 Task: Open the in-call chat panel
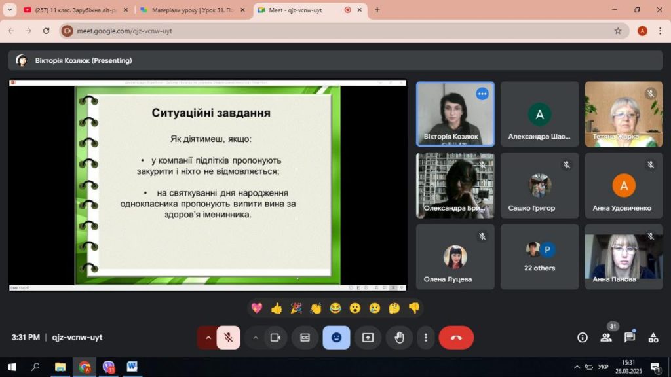point(629,338)
